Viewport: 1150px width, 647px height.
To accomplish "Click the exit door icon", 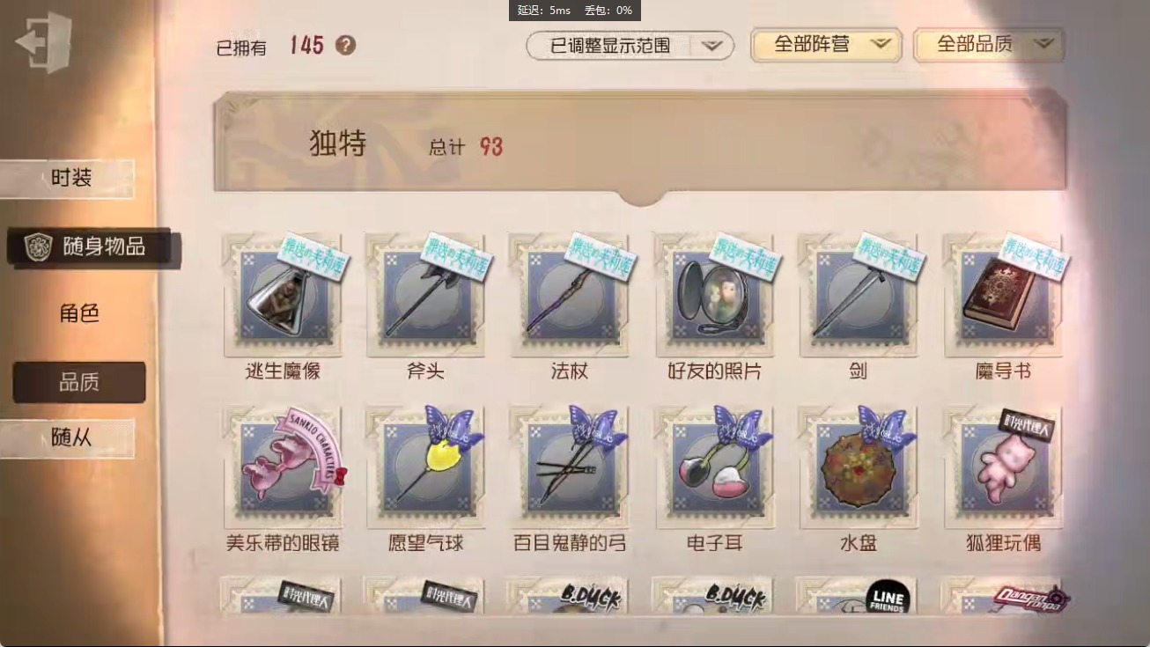I will (44, 42).
